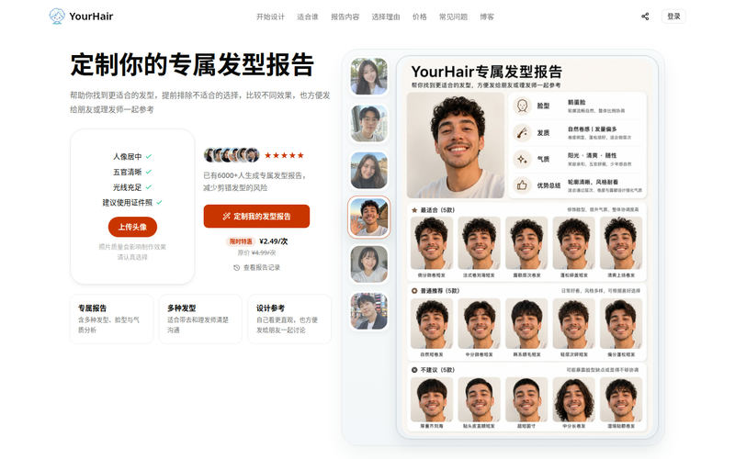The image size is (735, 459).
Task: Open the 多种发型 feature card
Action: 200,319
